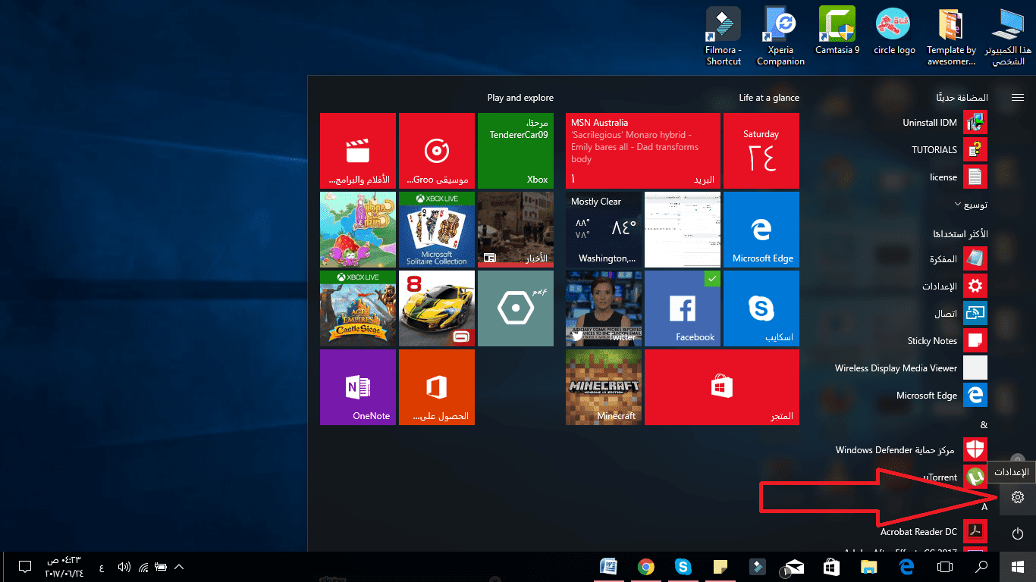Screen dimensions: 1036x582
Task: Select Camtasia 9 desktop shortcut
Action: [837, 31]
